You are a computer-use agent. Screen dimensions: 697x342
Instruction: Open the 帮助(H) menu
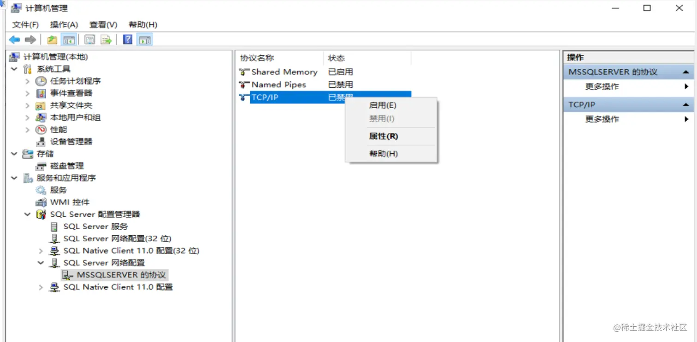tap(143, 24)
